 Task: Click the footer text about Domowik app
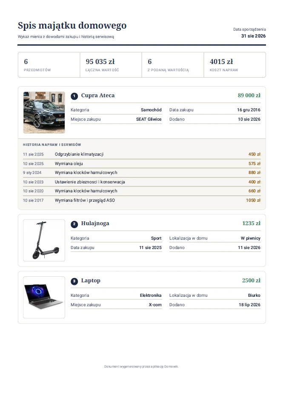[141, 366]
